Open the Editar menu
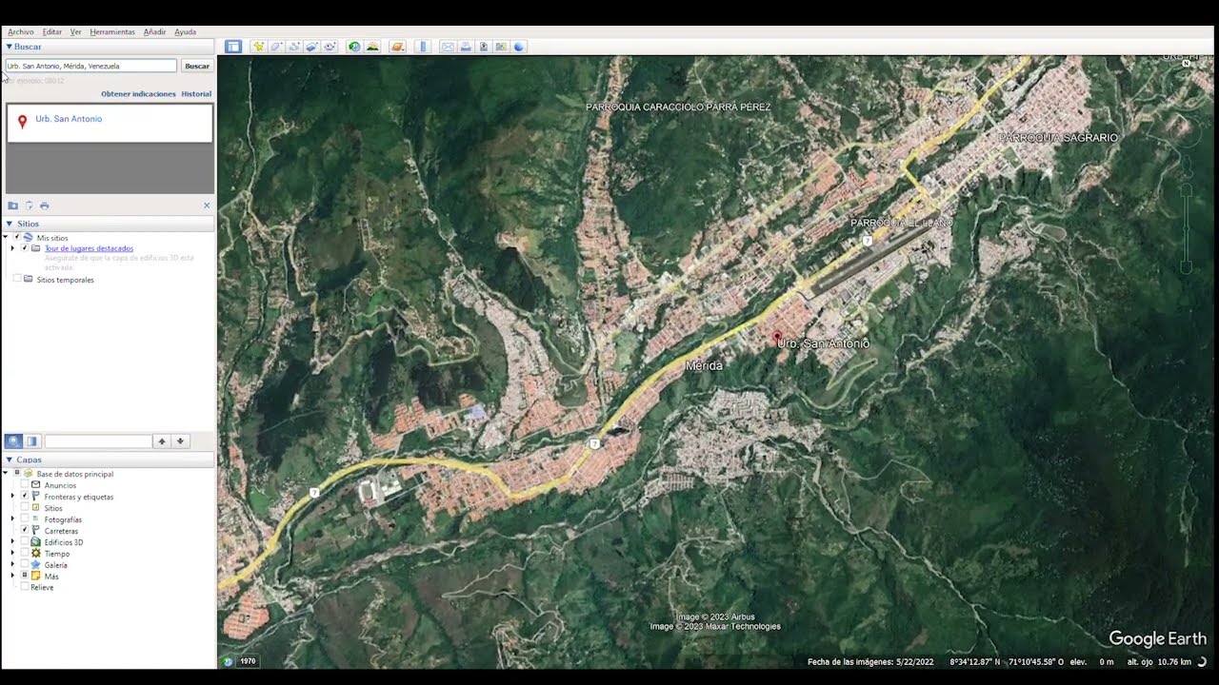The image size is (1219, 685). click(51, 31)
